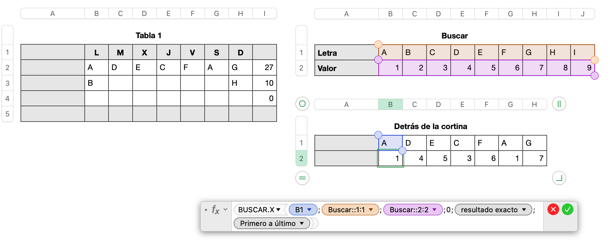Click the purple range handle below Valor 9
The image size is (610, 249).
595,76
